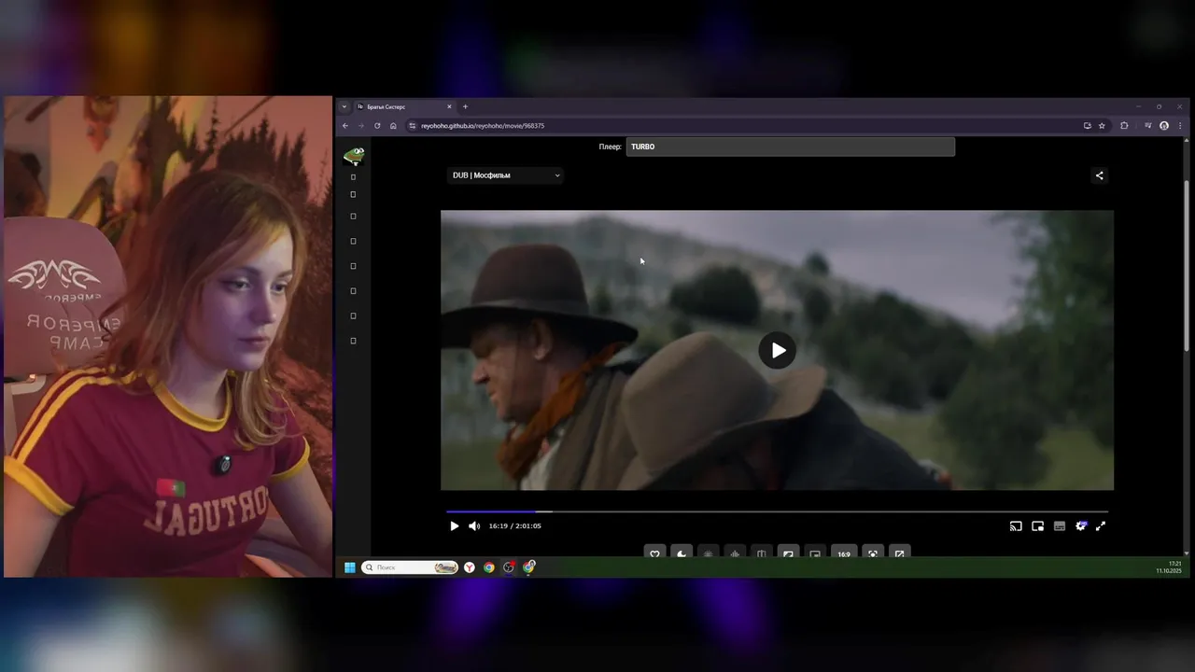Enable picture-in-picture mode in the player
The width and height of the screenshot is (1195, 672).
pos(1037,526)
